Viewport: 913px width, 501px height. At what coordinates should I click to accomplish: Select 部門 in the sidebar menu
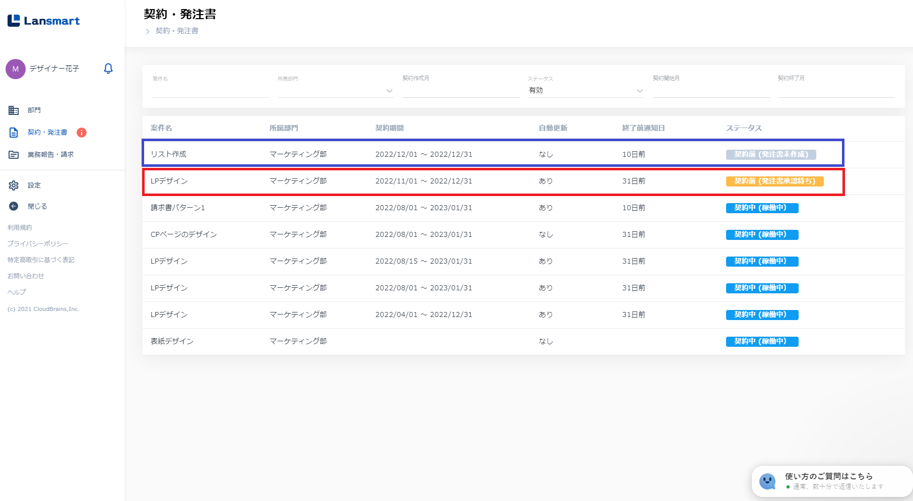(x=34, y=110)
